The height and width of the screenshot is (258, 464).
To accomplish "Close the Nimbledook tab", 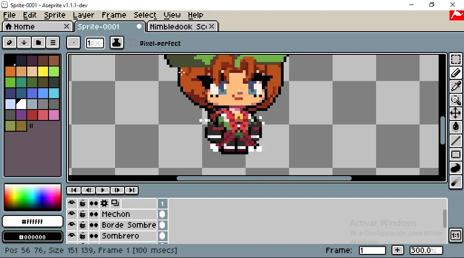I will tap(211, 26).
